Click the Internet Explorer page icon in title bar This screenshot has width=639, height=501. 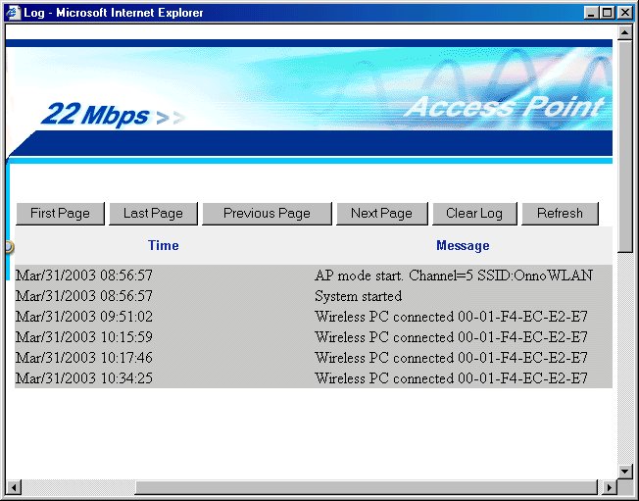coord(14,13)
